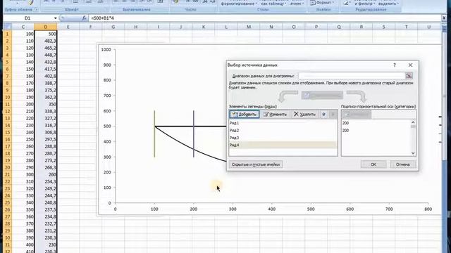
Task: Select row 21 header
Action: [x=8, y=174]
